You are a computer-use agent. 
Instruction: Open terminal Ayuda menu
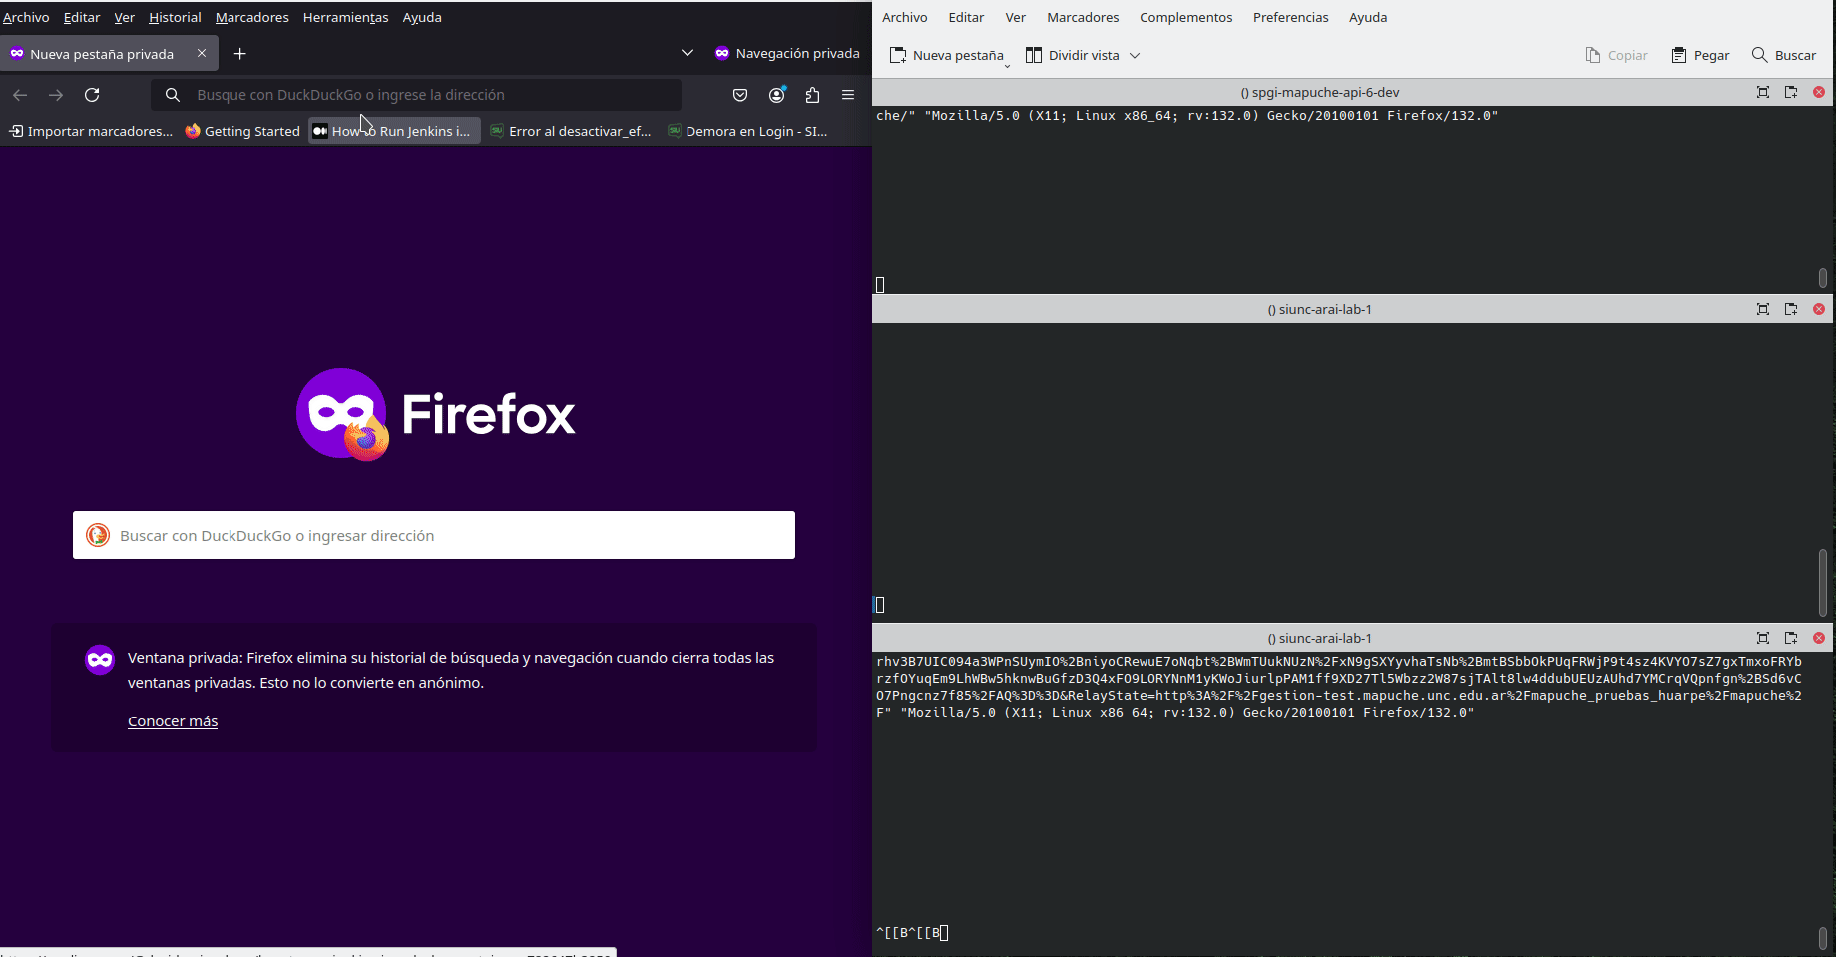click(x=1368, y=17)
